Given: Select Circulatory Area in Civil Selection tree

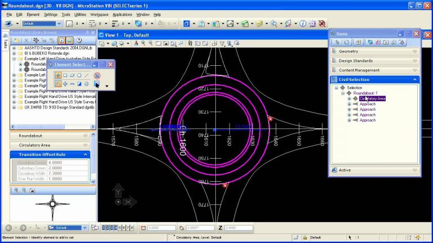Looking at the screenshot, I should click(372, 98).
